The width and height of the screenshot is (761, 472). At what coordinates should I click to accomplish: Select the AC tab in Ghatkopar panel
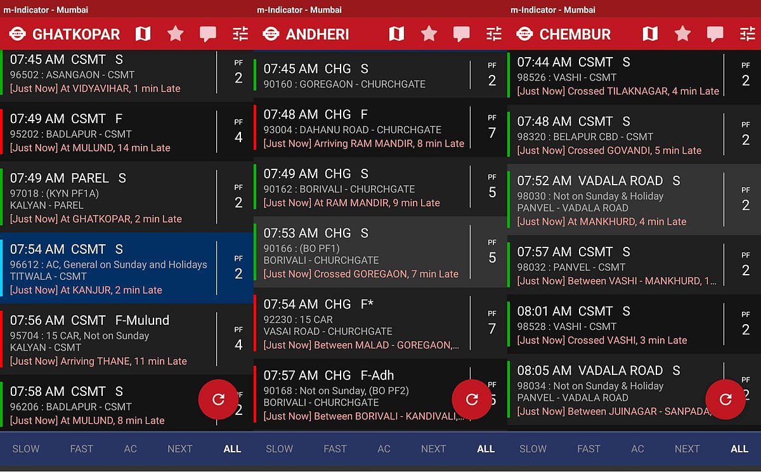131,449
